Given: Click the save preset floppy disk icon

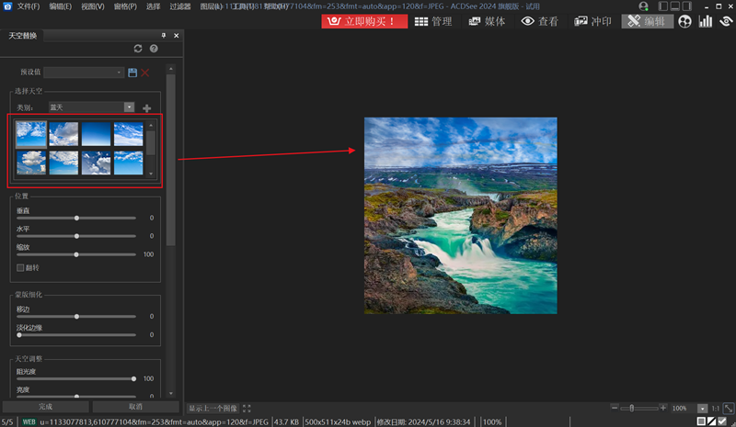Looking at the screenshot, I should click(132, 72).
